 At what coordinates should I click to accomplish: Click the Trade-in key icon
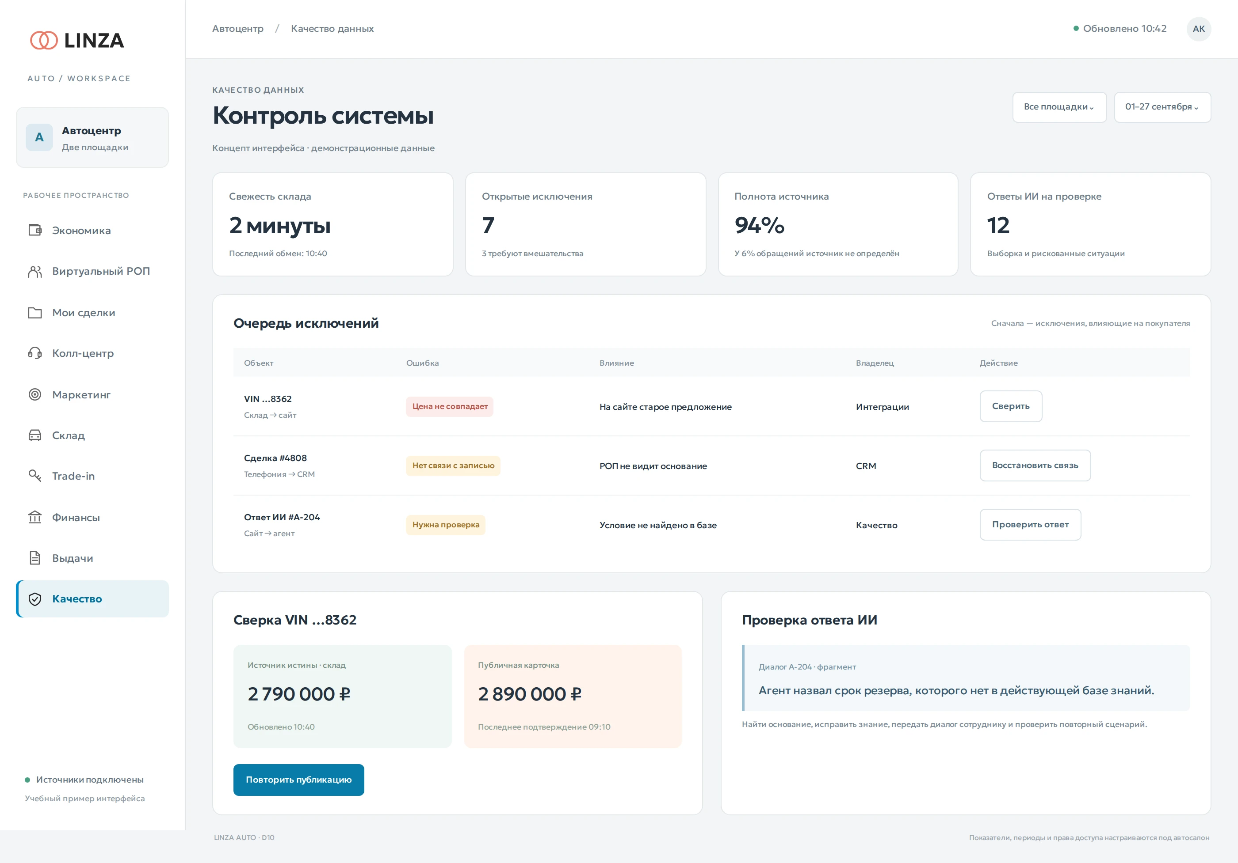35,476
